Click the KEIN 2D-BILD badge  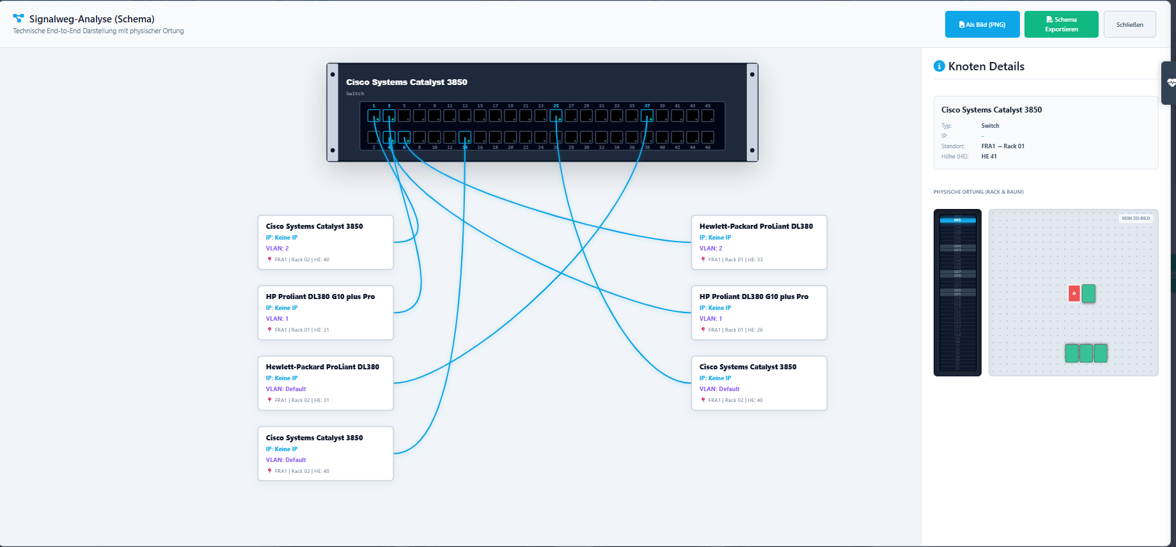click(x=1136, y=218)
